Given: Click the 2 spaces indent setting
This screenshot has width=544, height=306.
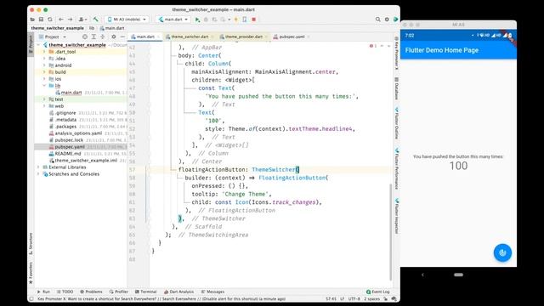Looking at the screenshot, I should pyautogui.click(x=372, y=298).
